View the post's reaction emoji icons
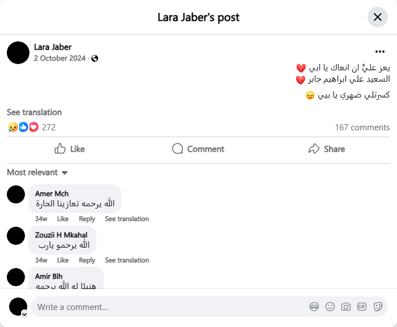Image resolution: width=397 pixels, height=327 pixels. coord(23,128)
